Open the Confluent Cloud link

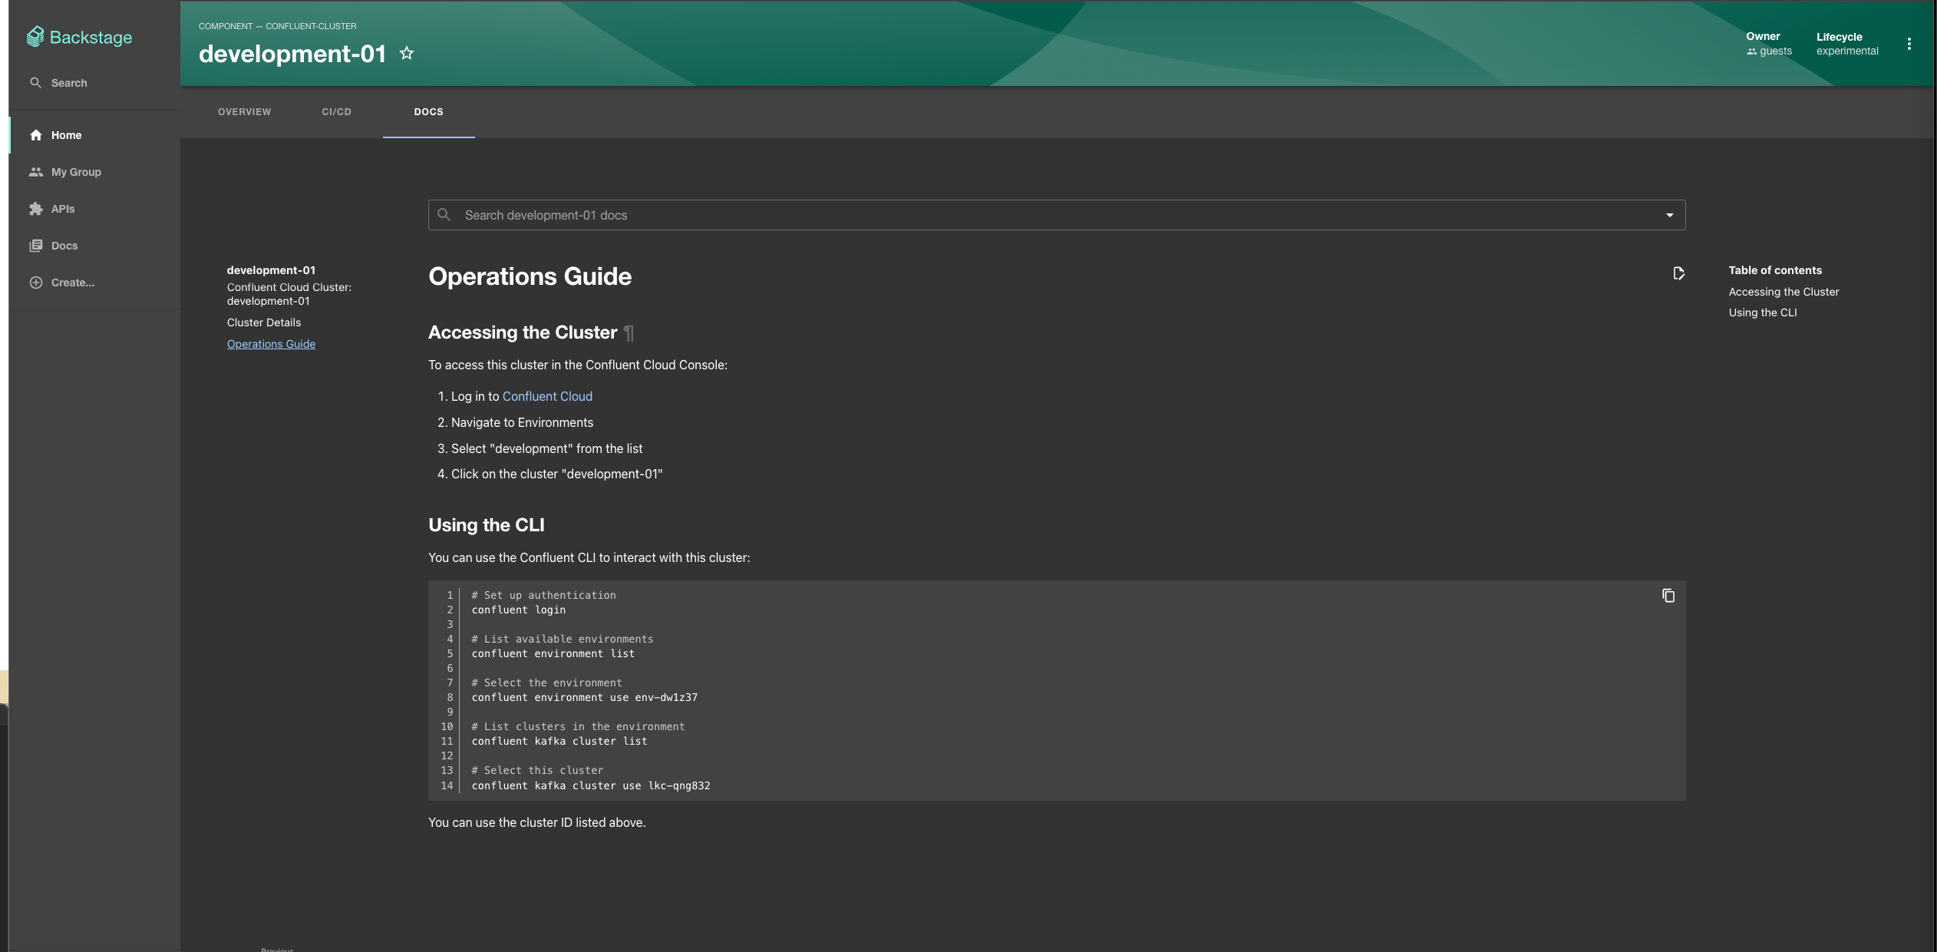coord(547,396)
